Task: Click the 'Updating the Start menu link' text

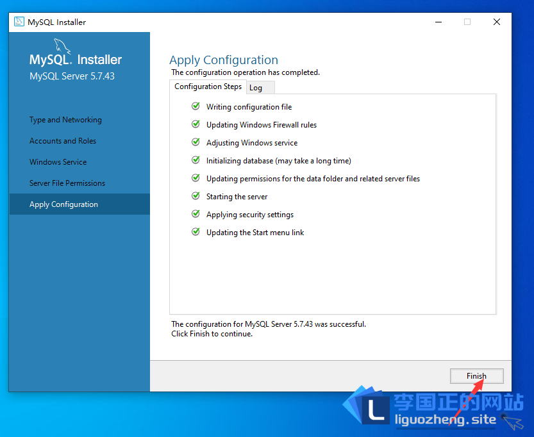Action: click(255, 233)
